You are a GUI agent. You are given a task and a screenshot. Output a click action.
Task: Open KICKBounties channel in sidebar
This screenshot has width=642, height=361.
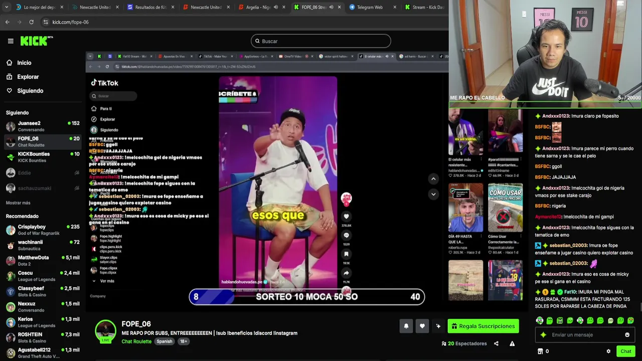[43, 157]
